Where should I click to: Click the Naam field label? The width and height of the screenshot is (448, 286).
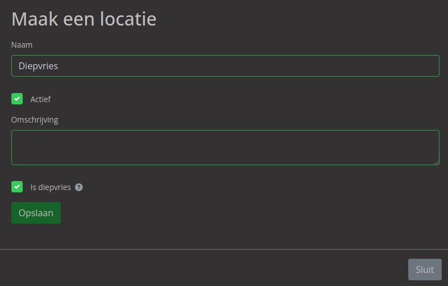point(22,44)
